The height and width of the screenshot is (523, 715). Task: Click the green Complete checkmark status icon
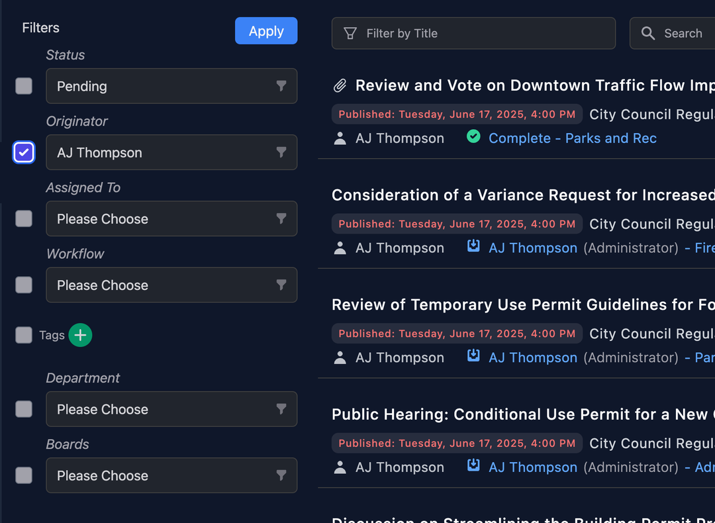(473, 137)
